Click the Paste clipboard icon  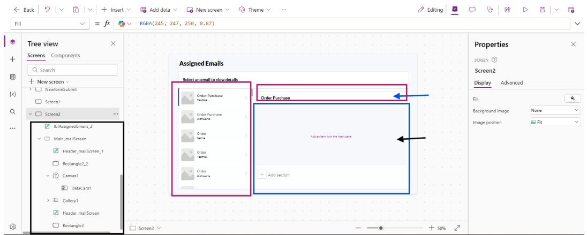(x=76, y=10)
